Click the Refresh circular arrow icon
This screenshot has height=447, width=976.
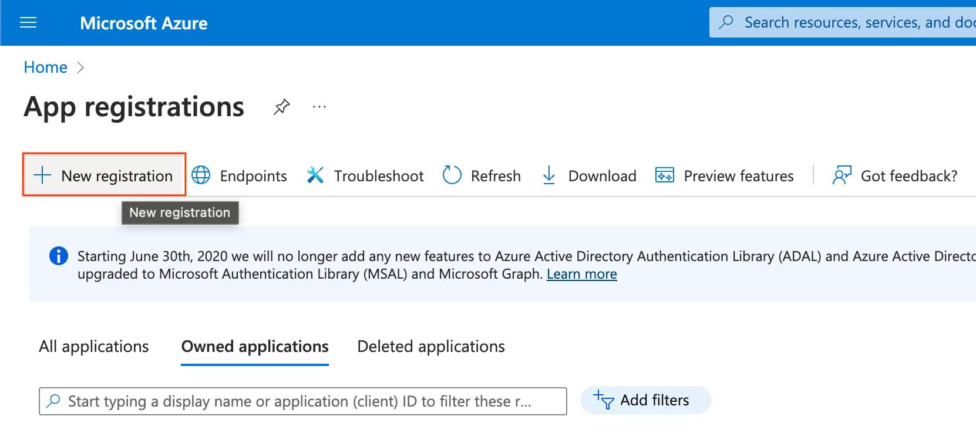[452, 175]
